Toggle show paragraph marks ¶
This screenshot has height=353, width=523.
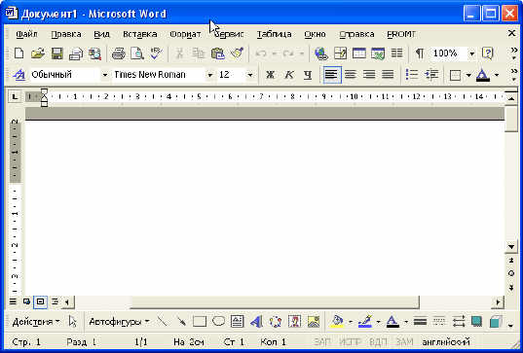(x=420, y=53)
